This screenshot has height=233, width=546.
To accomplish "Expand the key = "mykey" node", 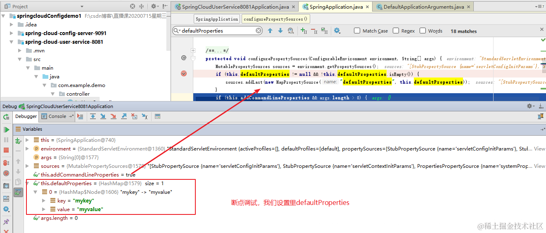I will tap(44, 201).
